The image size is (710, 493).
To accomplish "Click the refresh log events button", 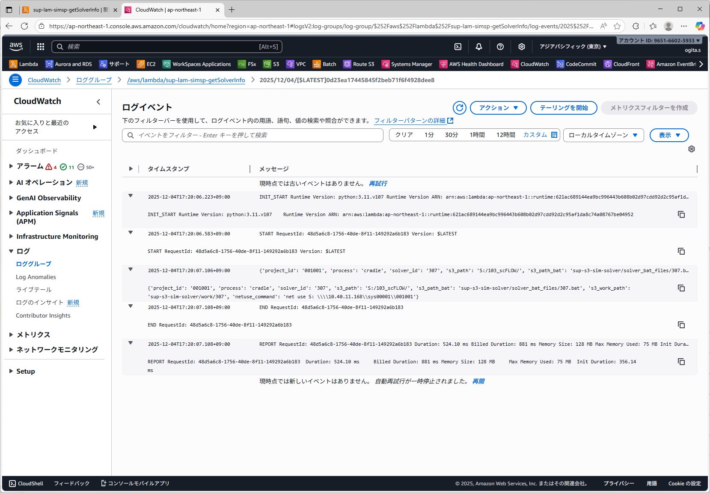I will [x=460, y=108].
